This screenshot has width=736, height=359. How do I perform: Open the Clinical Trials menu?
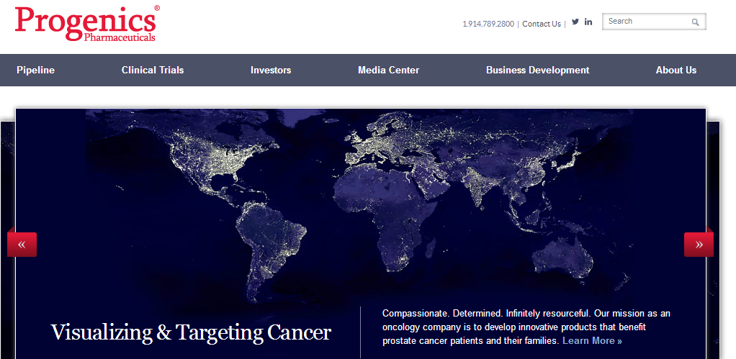pyautogui.click(x=153, y=71)
